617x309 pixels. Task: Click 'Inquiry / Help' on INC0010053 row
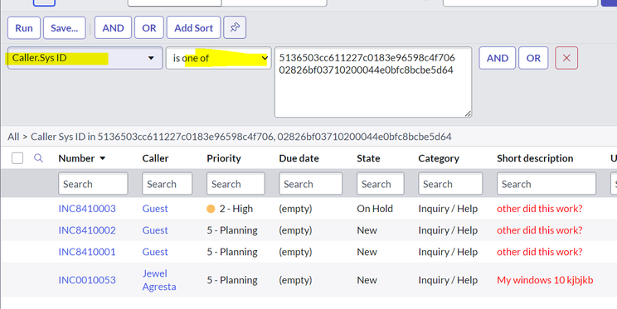(448, 280)
